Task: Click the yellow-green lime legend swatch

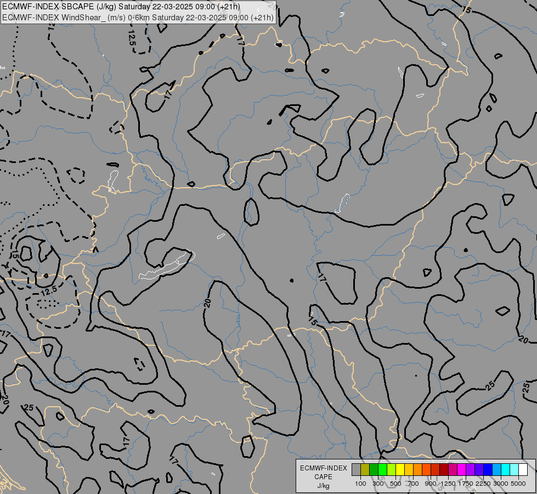Action: click(x=392, y=470)
